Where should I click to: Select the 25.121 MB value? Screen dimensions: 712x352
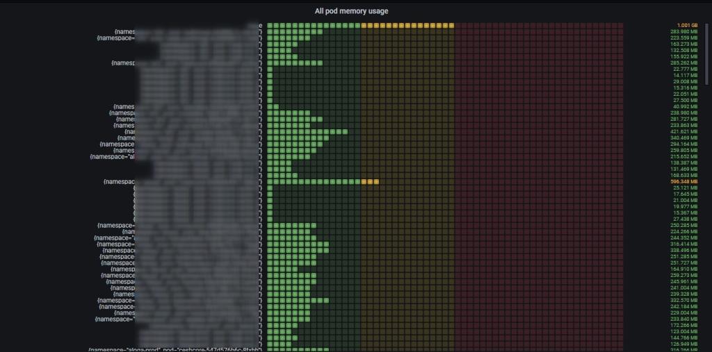(685, 187)
